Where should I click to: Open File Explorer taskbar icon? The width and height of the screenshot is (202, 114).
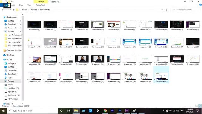[x=76, y=111]
